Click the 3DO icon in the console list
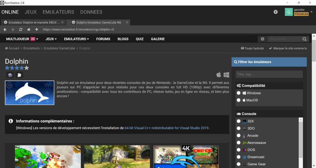The width and height of the screenshot is (316, 168). coord(245,128)
